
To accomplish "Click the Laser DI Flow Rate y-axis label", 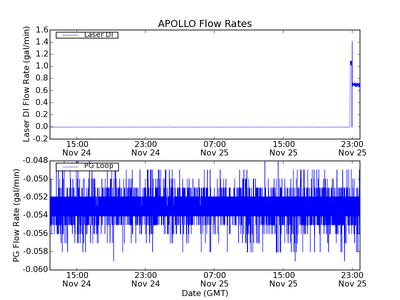I will 27,84.
